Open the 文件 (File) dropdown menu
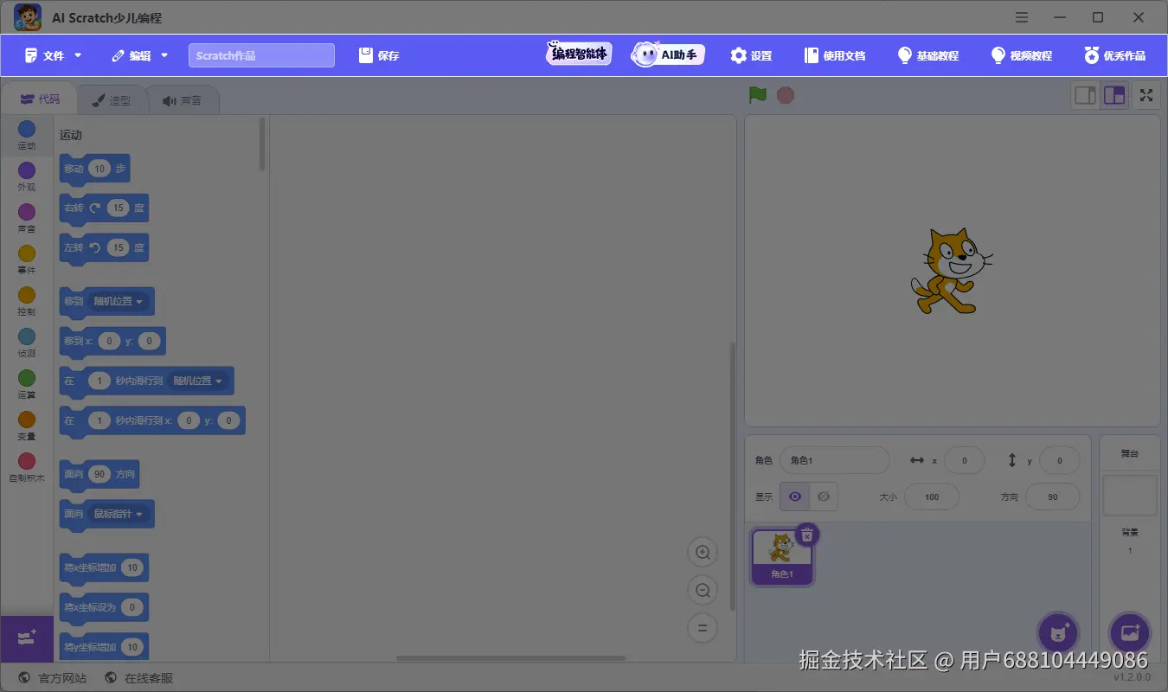The width and height of the screenshot is (1168, 692). click(52, 54)
